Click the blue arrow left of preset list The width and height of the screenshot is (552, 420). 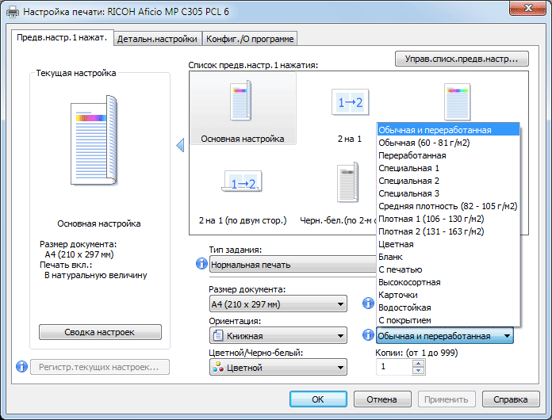coord(180,145)
